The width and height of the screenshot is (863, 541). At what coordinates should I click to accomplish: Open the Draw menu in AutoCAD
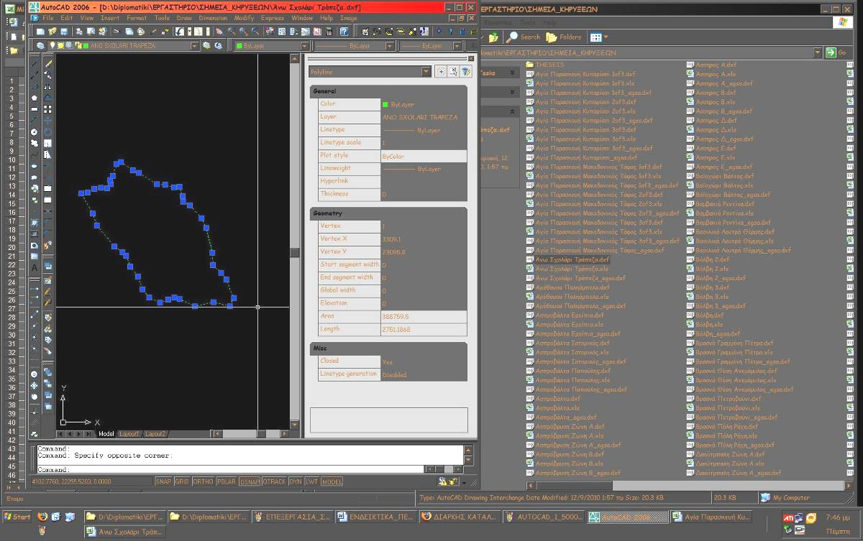point(184,17)
